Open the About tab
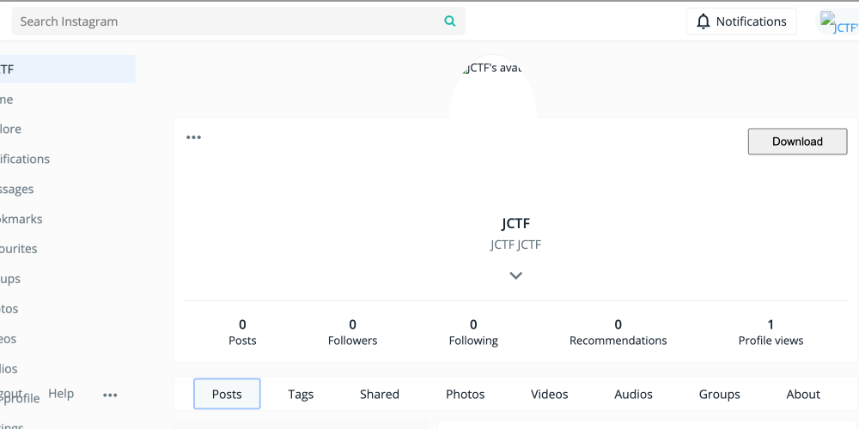 pyautogui.click(x=803, y=395)
